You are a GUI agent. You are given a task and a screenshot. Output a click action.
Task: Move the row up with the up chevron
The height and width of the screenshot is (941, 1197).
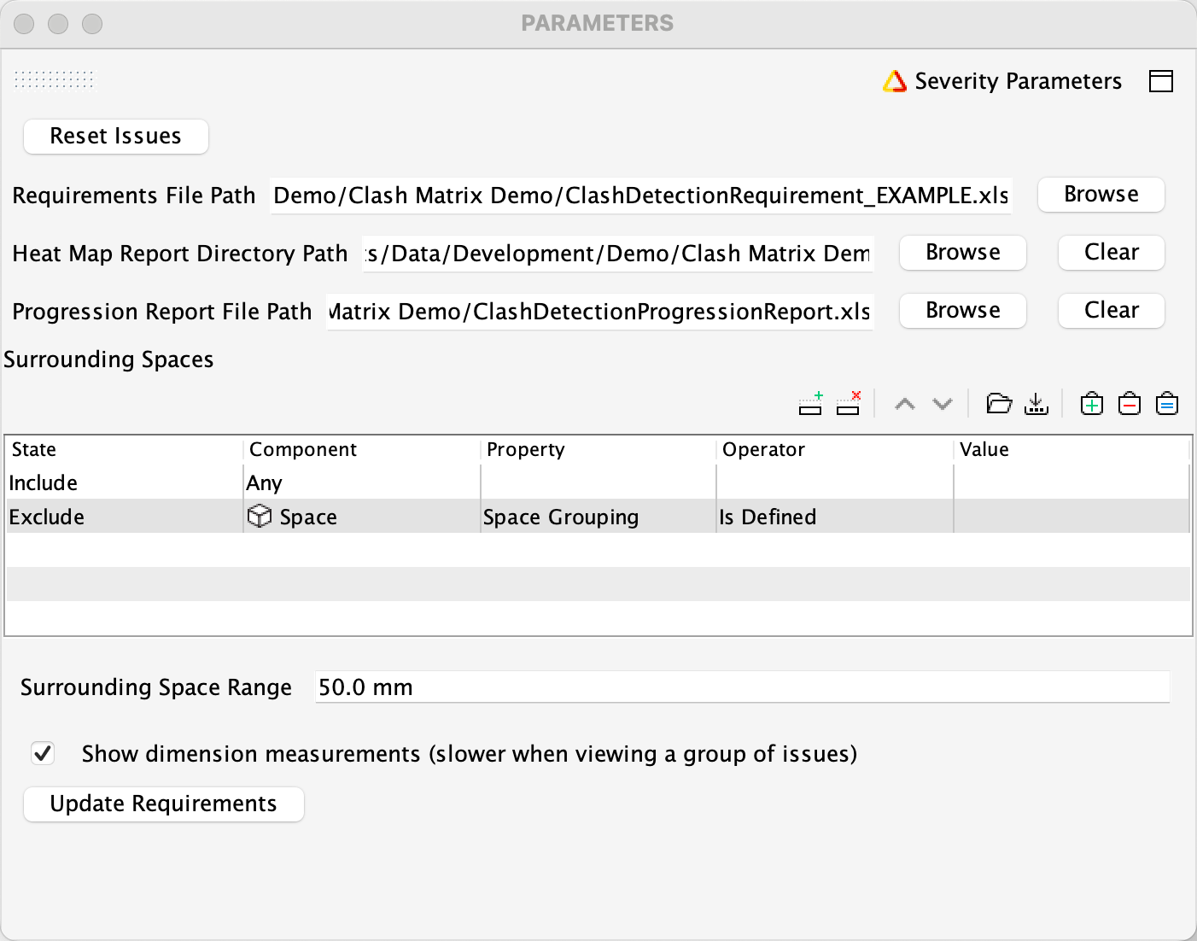pyautogui.click(x=904, y=403)
